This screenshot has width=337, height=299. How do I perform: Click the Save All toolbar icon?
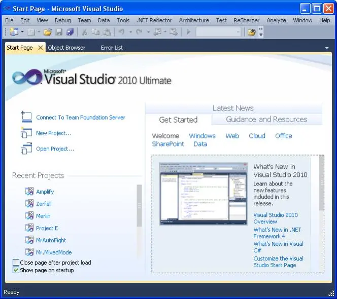coord(70,32)
